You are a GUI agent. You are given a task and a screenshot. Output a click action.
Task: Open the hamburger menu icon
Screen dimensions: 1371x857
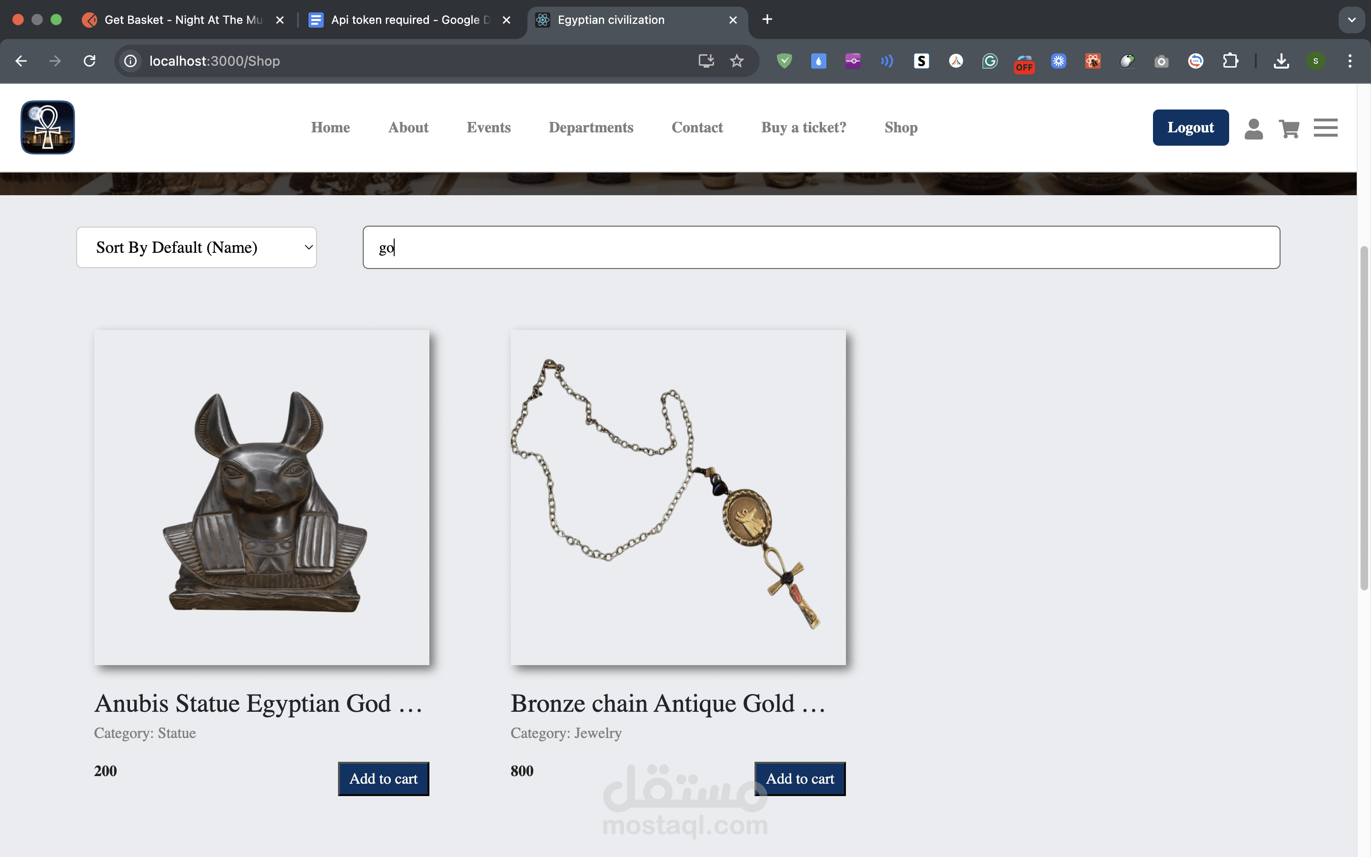pos(1325,128)
